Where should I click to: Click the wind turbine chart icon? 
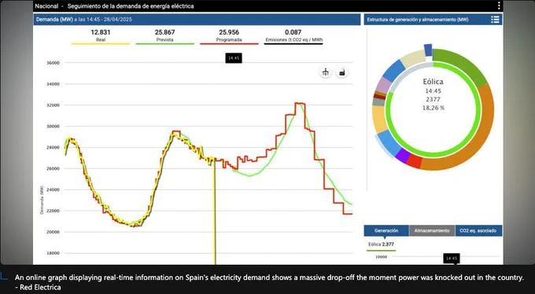(x=326, y=72)
